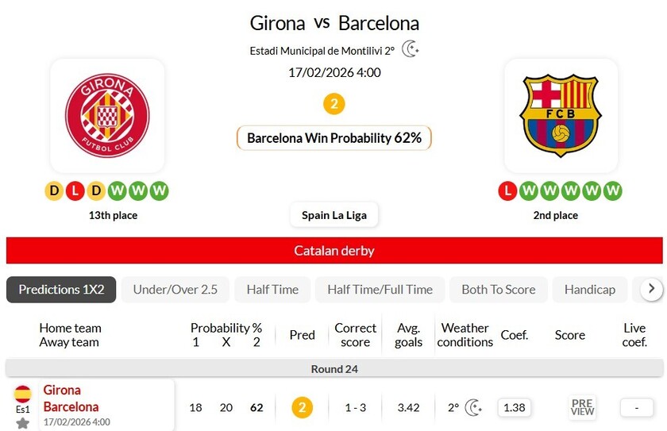Open the Girona Barcelona match link
Screen dimensions: 667x431
pyautogui.click(x=71, y=398)
